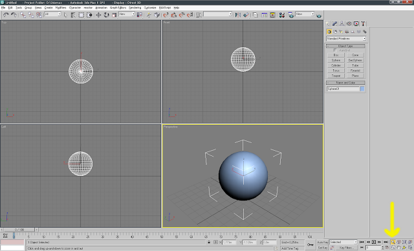Activate the Select and Rotate tool

click(x=106, y=15)
